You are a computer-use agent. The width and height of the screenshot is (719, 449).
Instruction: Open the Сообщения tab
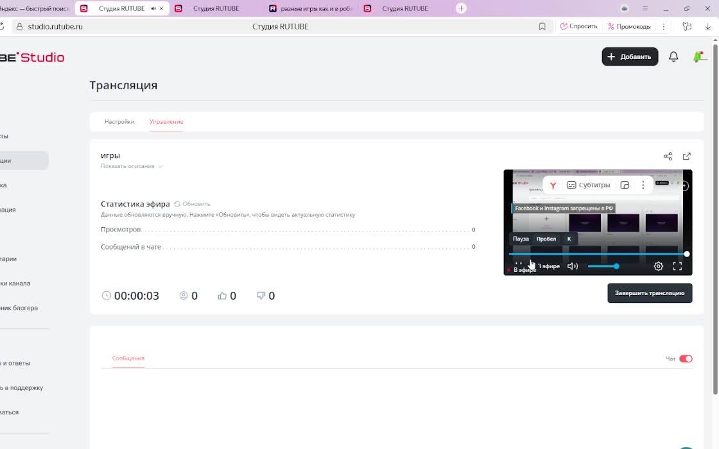[128, 359]
